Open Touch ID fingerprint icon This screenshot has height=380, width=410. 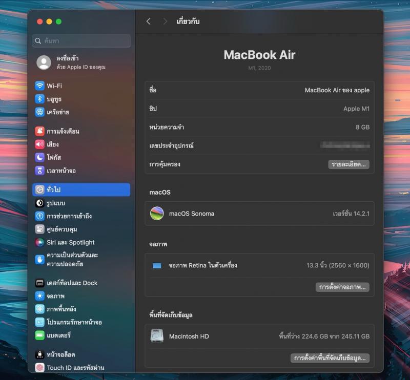40,368
